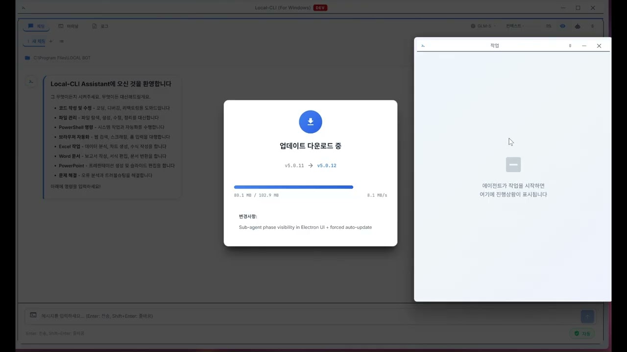Click the context usage percentage
Screen dimensions: 627x352
(549, 26)
